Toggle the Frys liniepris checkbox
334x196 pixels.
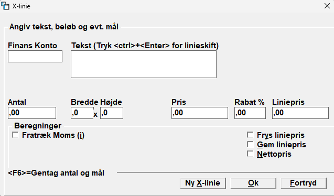(x=250, y=135)
